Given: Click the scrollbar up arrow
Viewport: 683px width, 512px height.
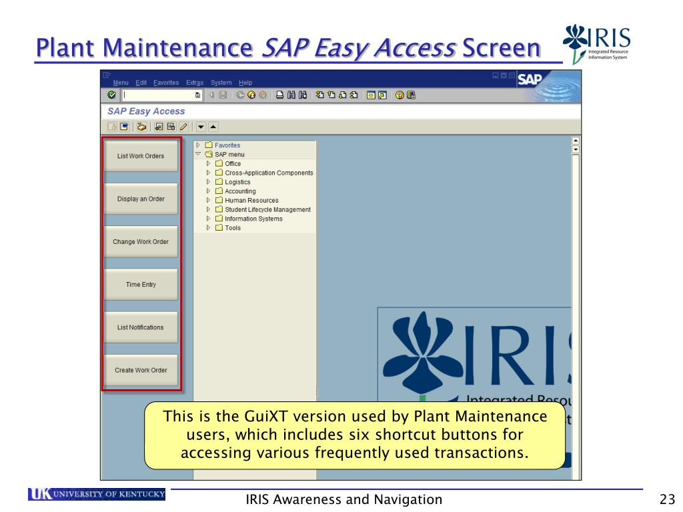Looking at the screenshot, I should tap(576, 141).
